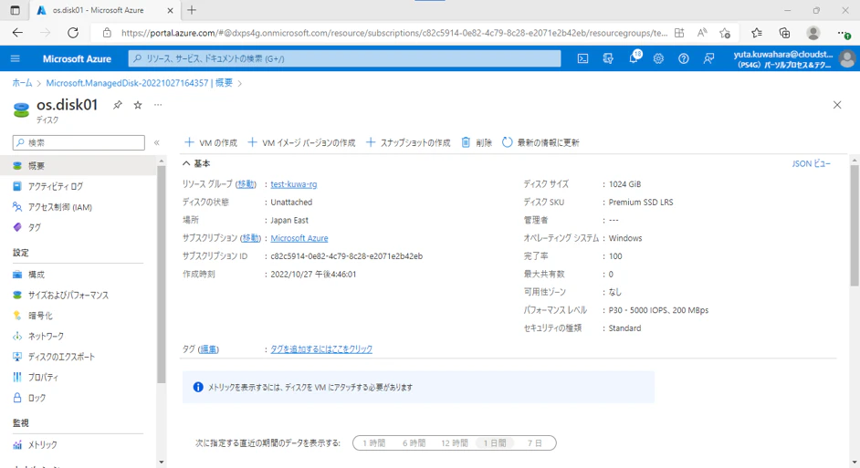Screen dimensions: 860x468
Task: Select the 1 日間 time range
Action: click(495, 442)
